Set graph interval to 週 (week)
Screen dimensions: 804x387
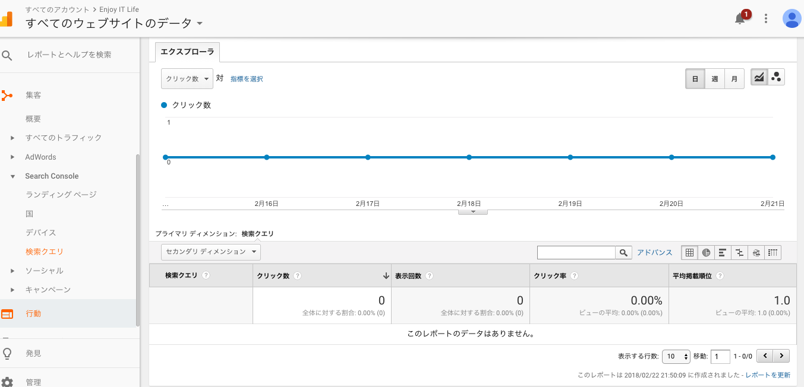pos(715,79)
